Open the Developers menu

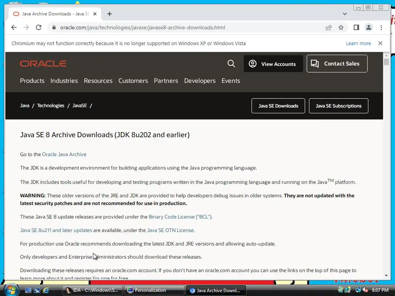coord(200,81)
